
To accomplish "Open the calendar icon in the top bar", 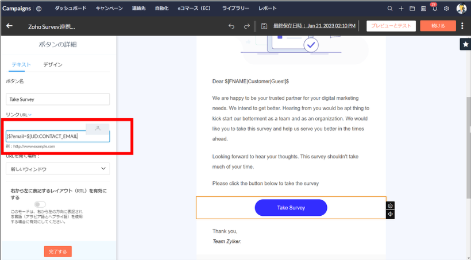I will point(423,9).
